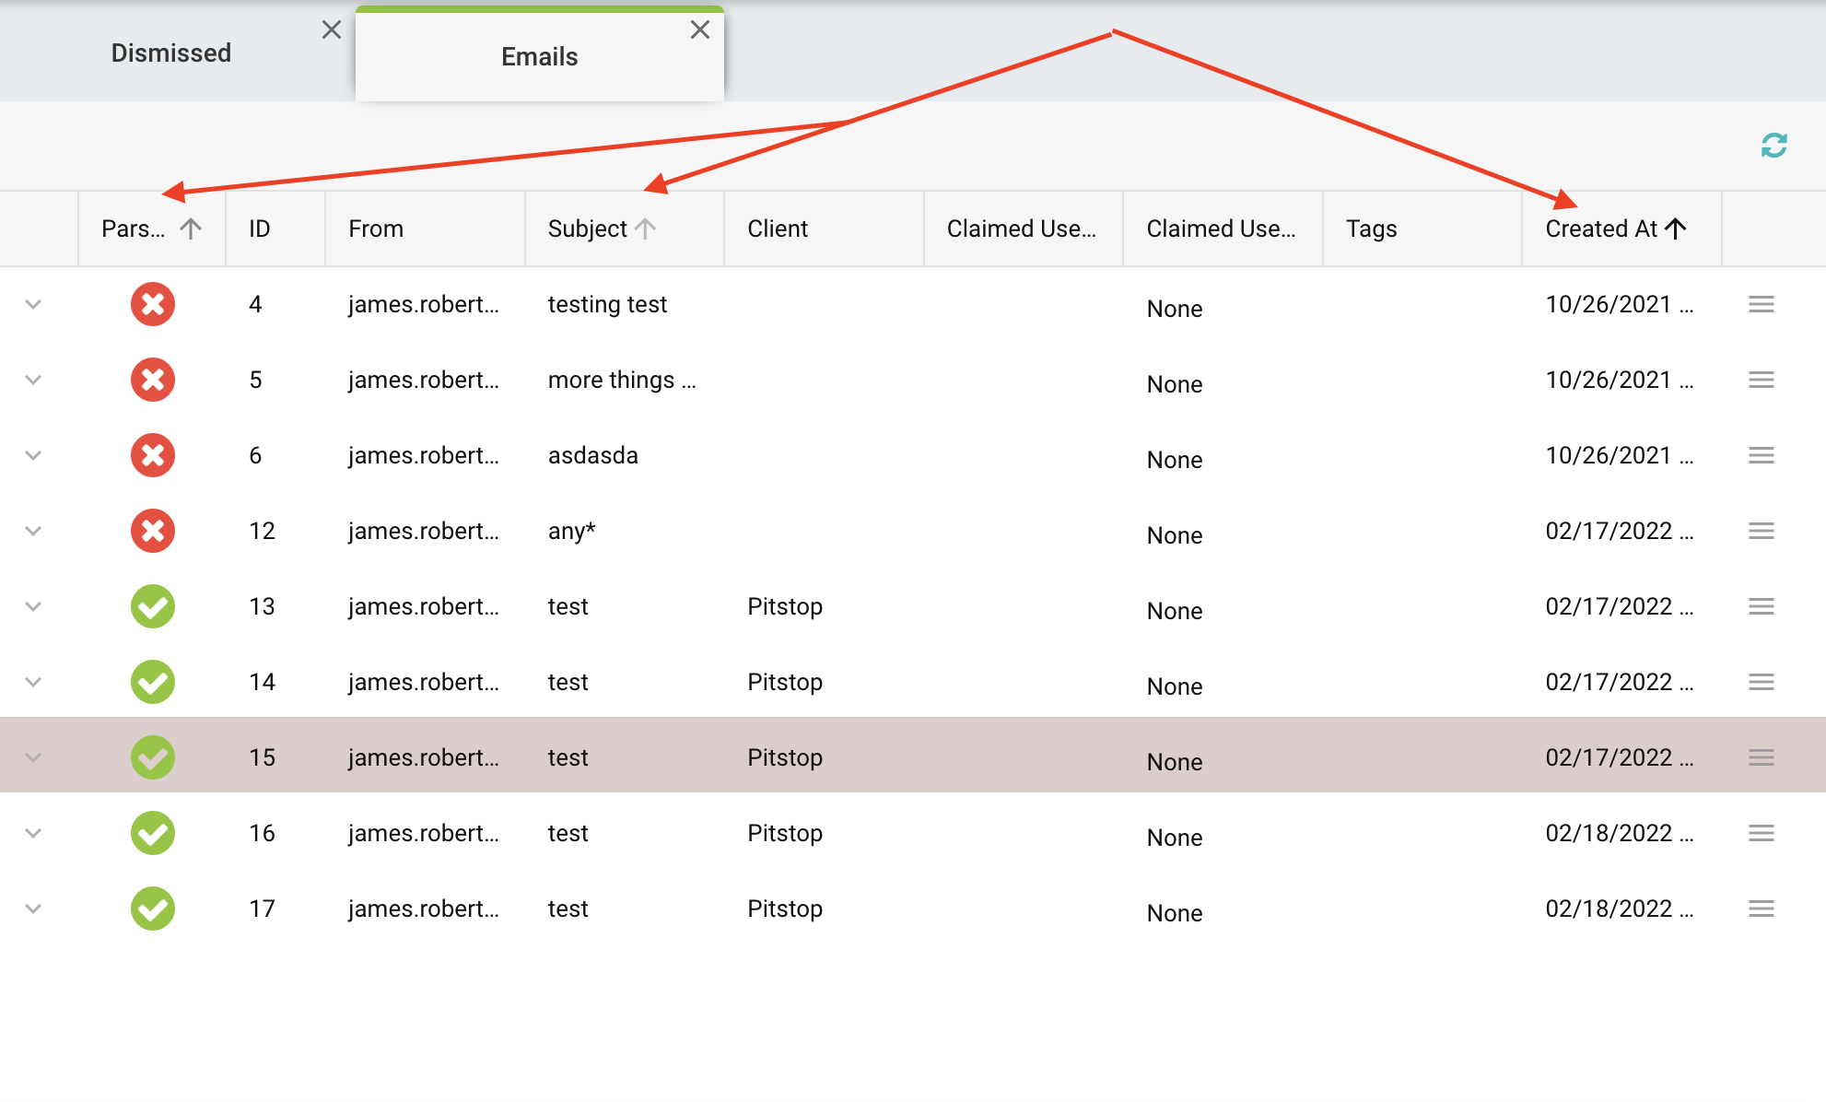Open the row actions menu on highlighted row 15
Screen dimensions: 1826x1102
1761,757
